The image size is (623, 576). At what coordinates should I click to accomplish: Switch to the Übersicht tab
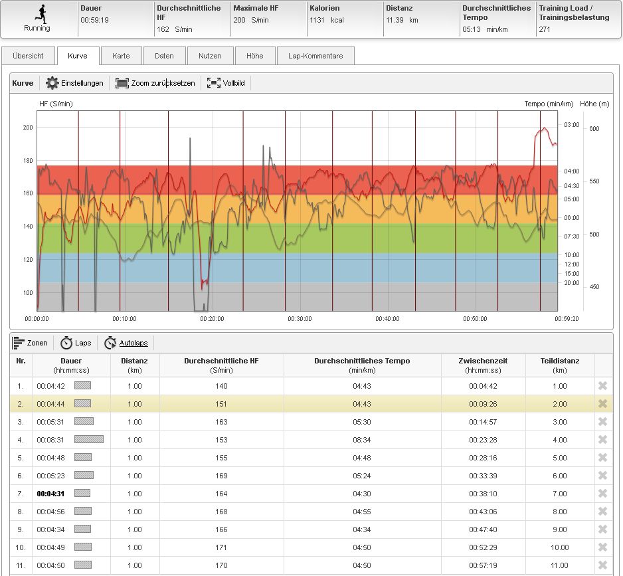pos(28,56)
